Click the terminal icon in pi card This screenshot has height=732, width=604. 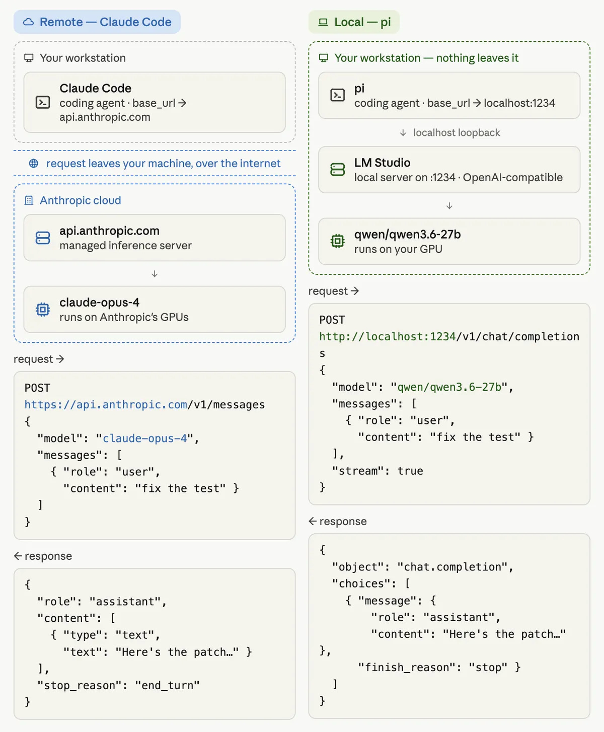(337, 95)
